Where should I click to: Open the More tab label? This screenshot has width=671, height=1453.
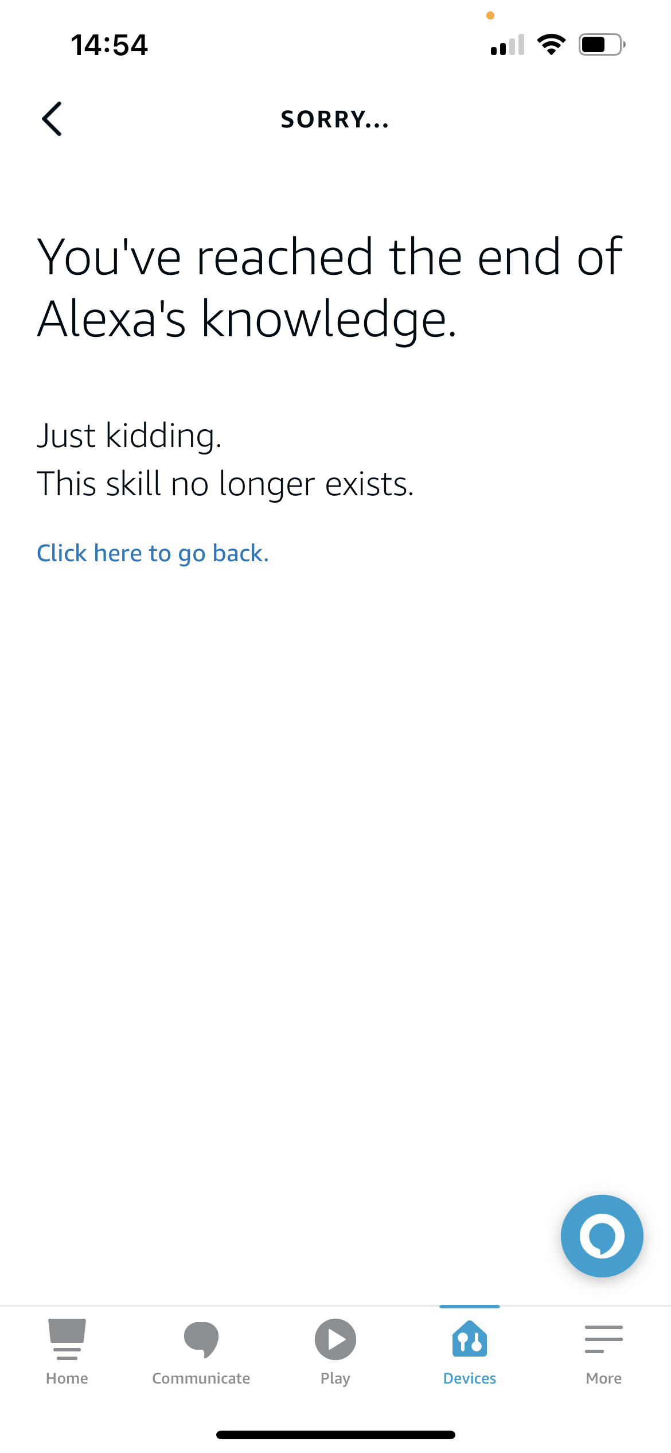(x=603, y=1378)
